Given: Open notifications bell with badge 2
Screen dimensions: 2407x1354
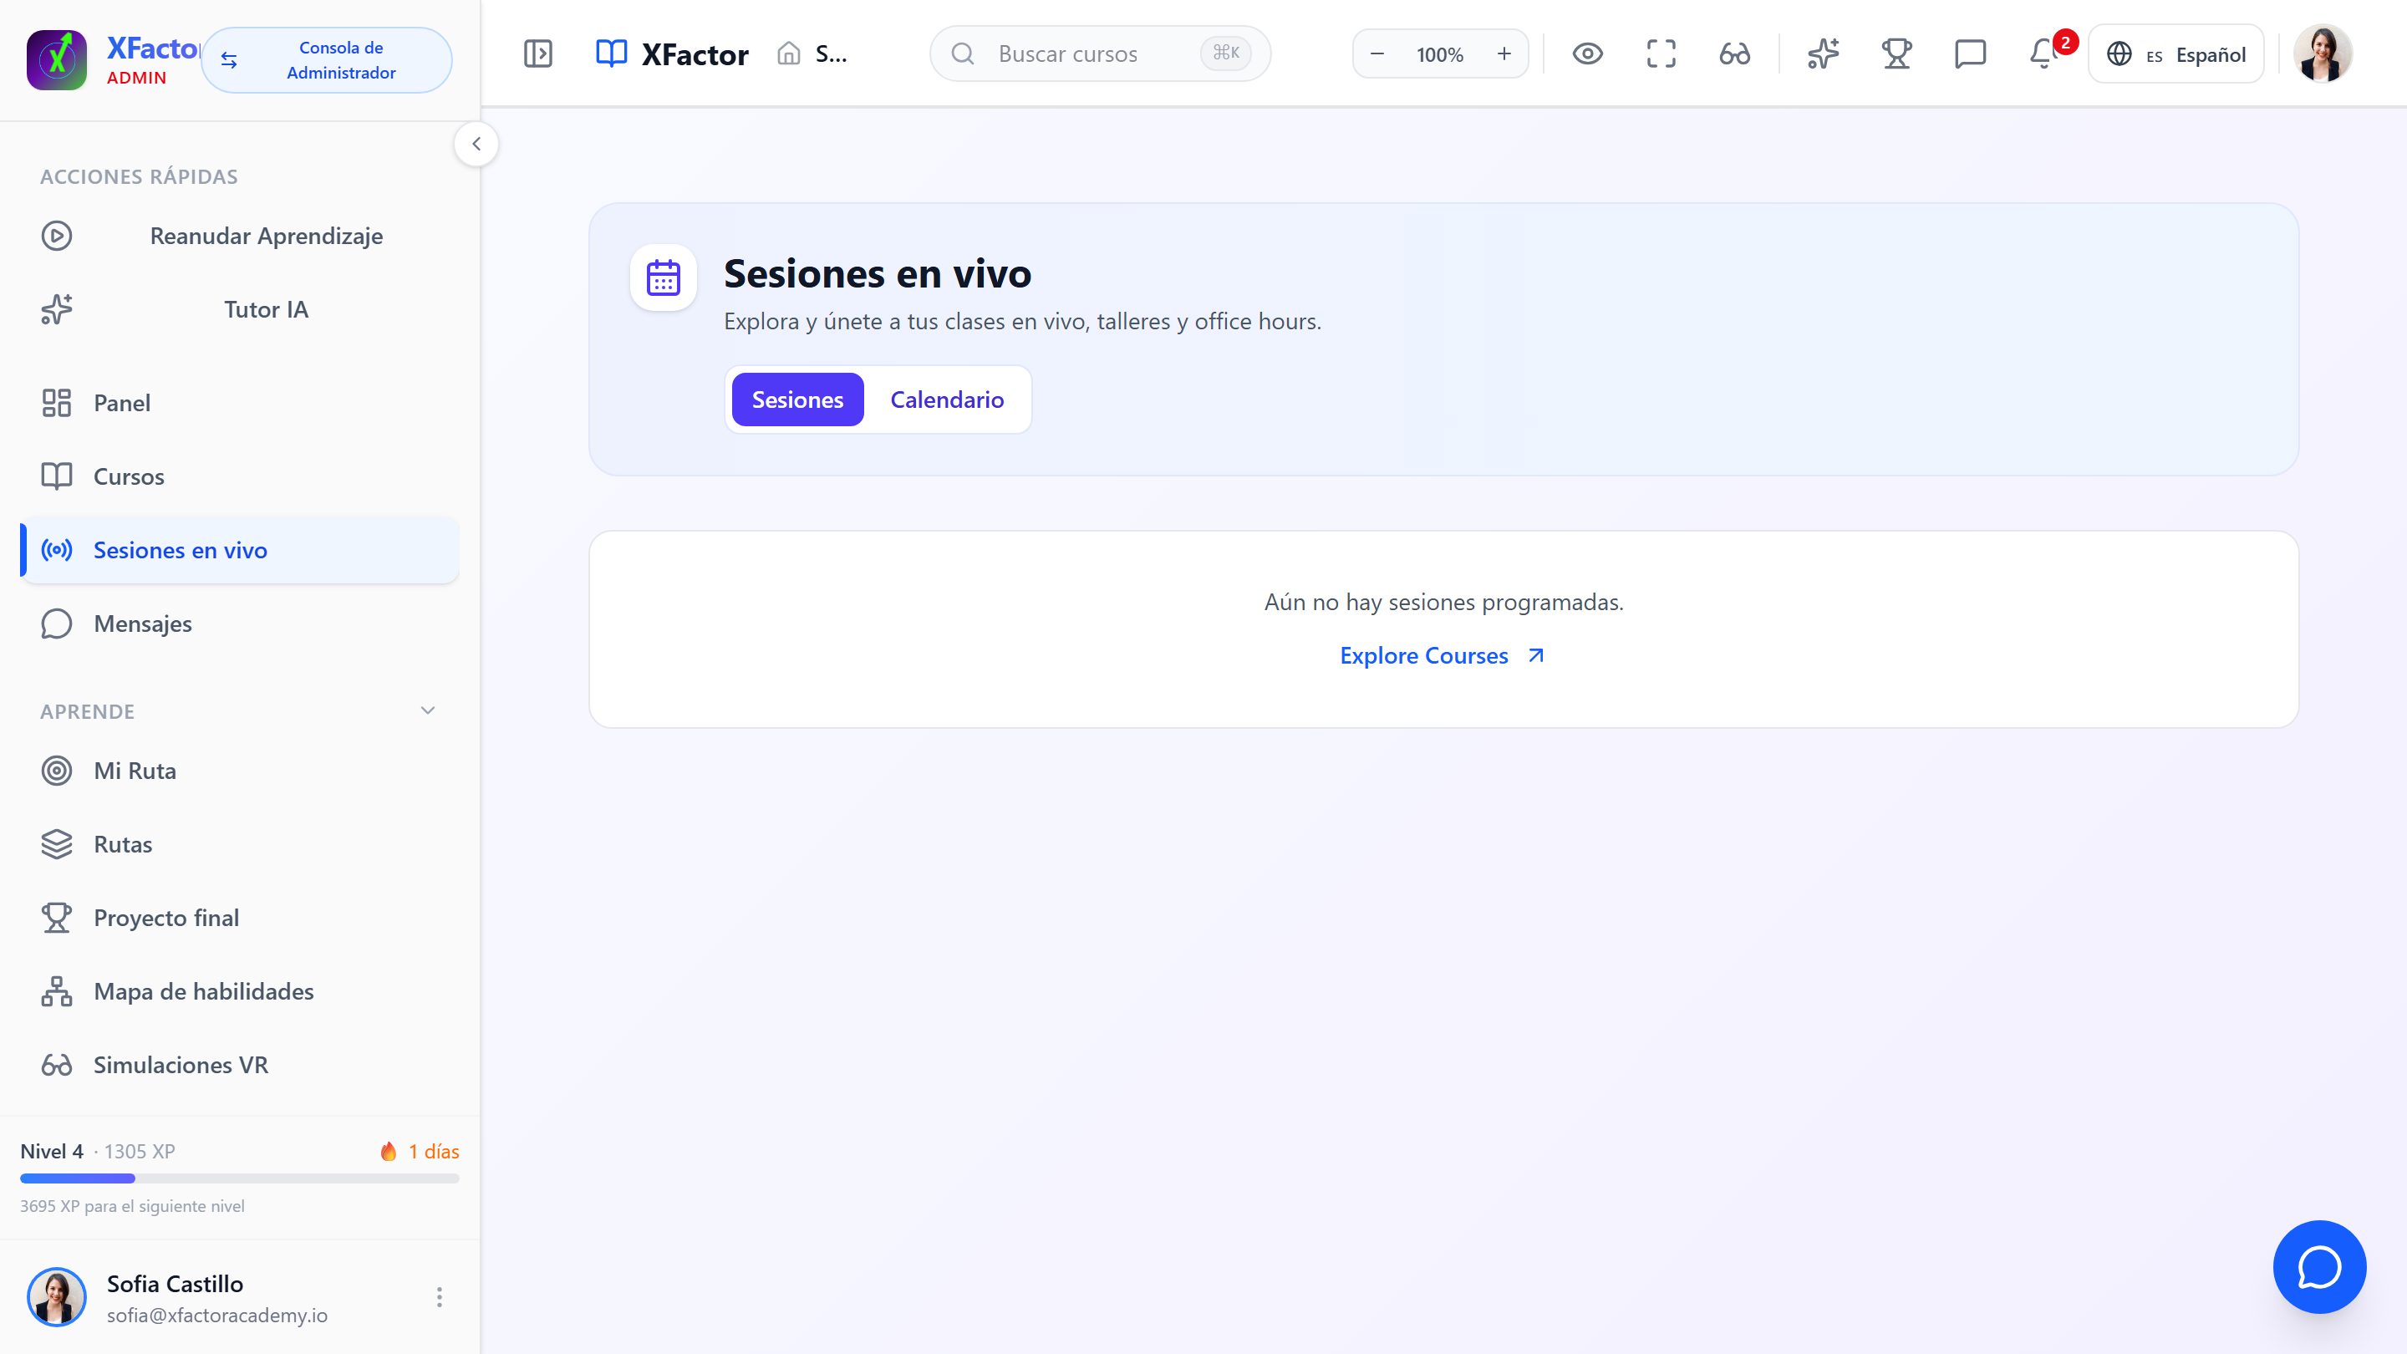Looking at the screenshot, I should coord(2044,54).
